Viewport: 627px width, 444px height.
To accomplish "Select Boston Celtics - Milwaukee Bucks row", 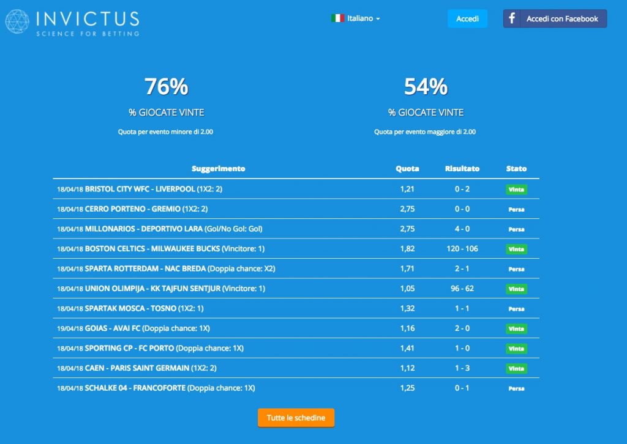I will (296, 249).
